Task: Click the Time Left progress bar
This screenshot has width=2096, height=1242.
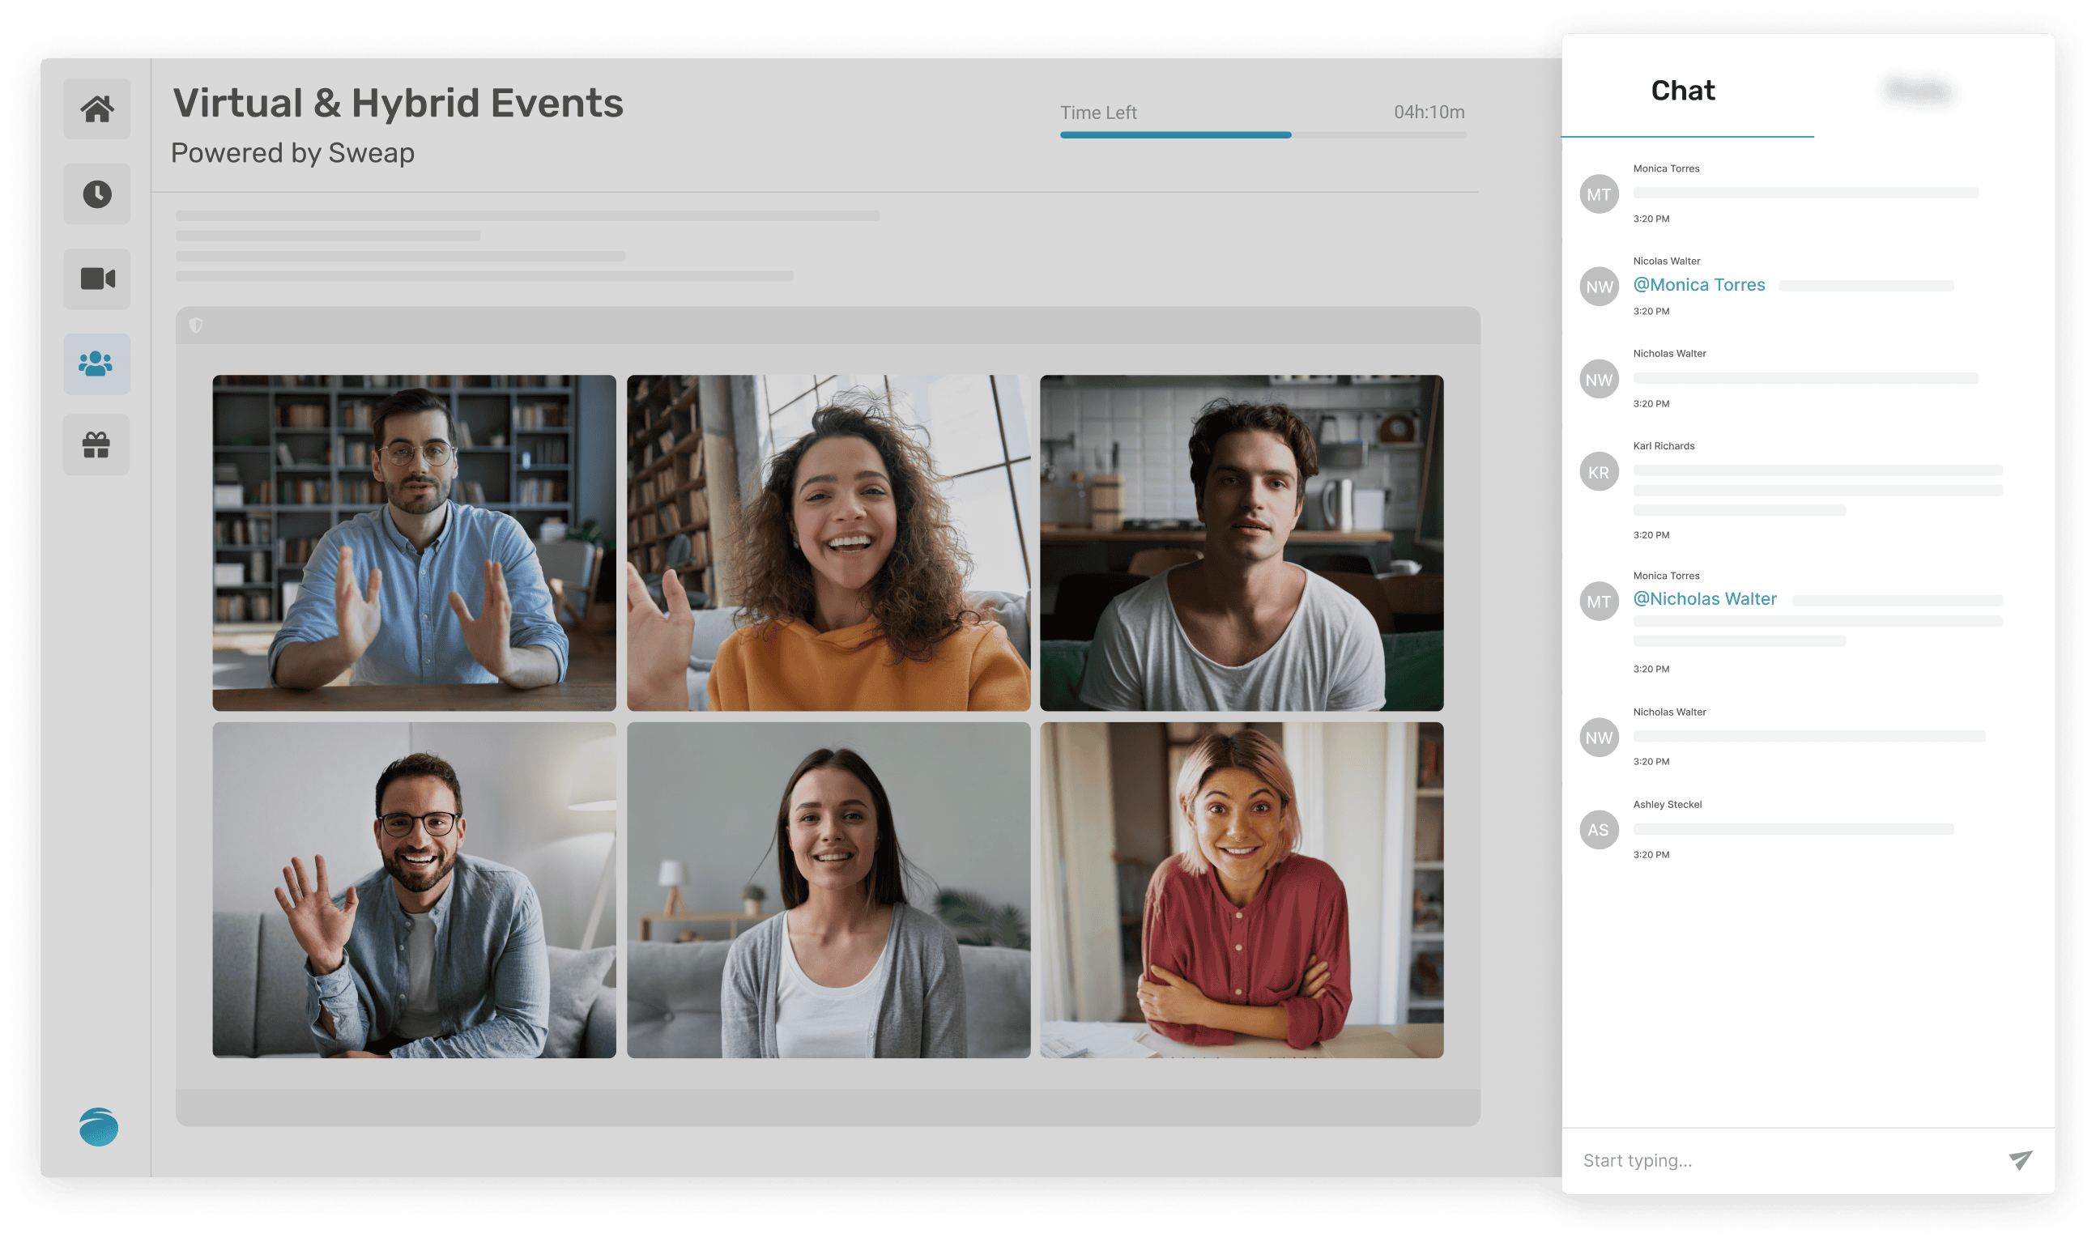Action: [x=1263, y=134]
